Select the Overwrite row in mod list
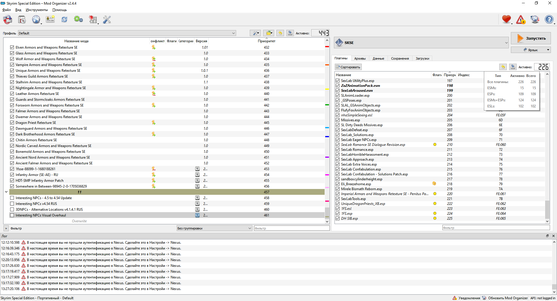Screen dimensions: 557x301 (167, 221)
